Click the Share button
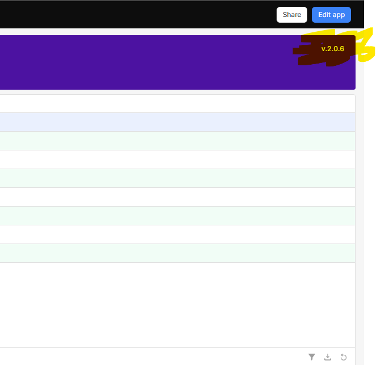This screenshot has height=365, width=376. pos(291,15)
